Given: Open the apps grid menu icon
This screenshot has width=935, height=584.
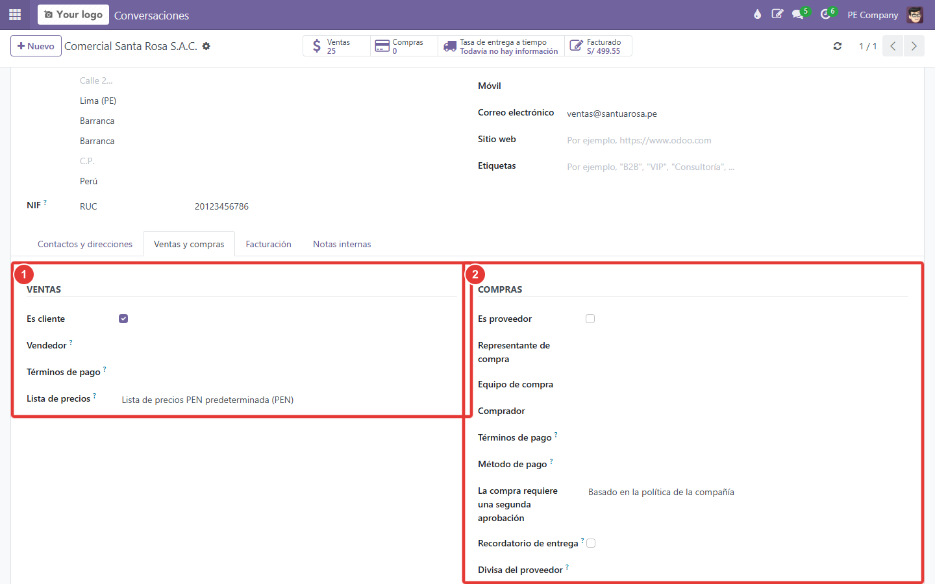Looking at the screenshot, I should click(15, 14).
